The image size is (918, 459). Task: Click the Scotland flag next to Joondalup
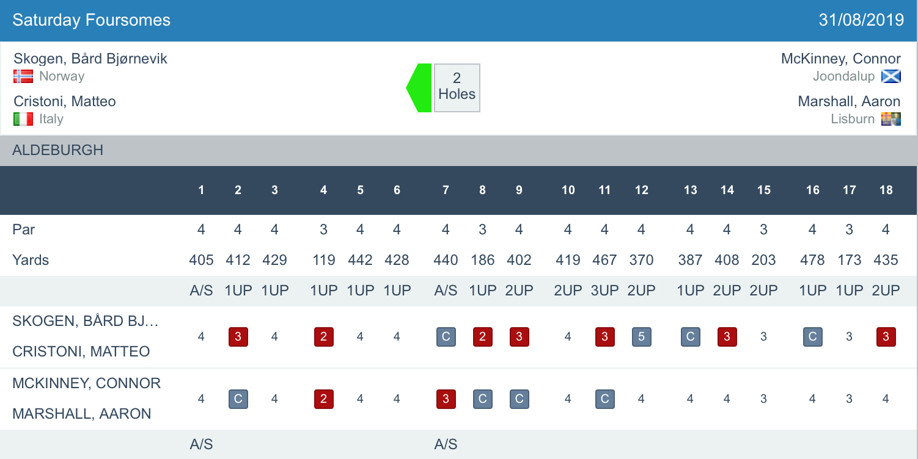(890, 76)
